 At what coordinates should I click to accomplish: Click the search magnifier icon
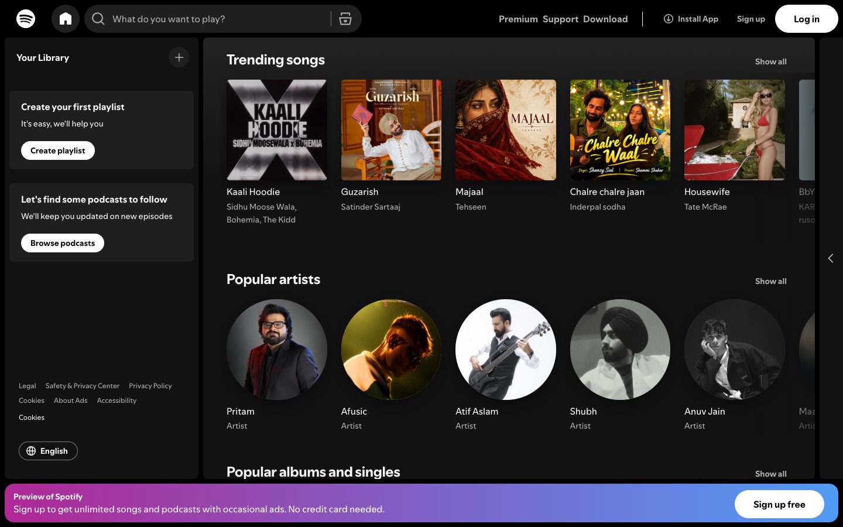point(98,19)
